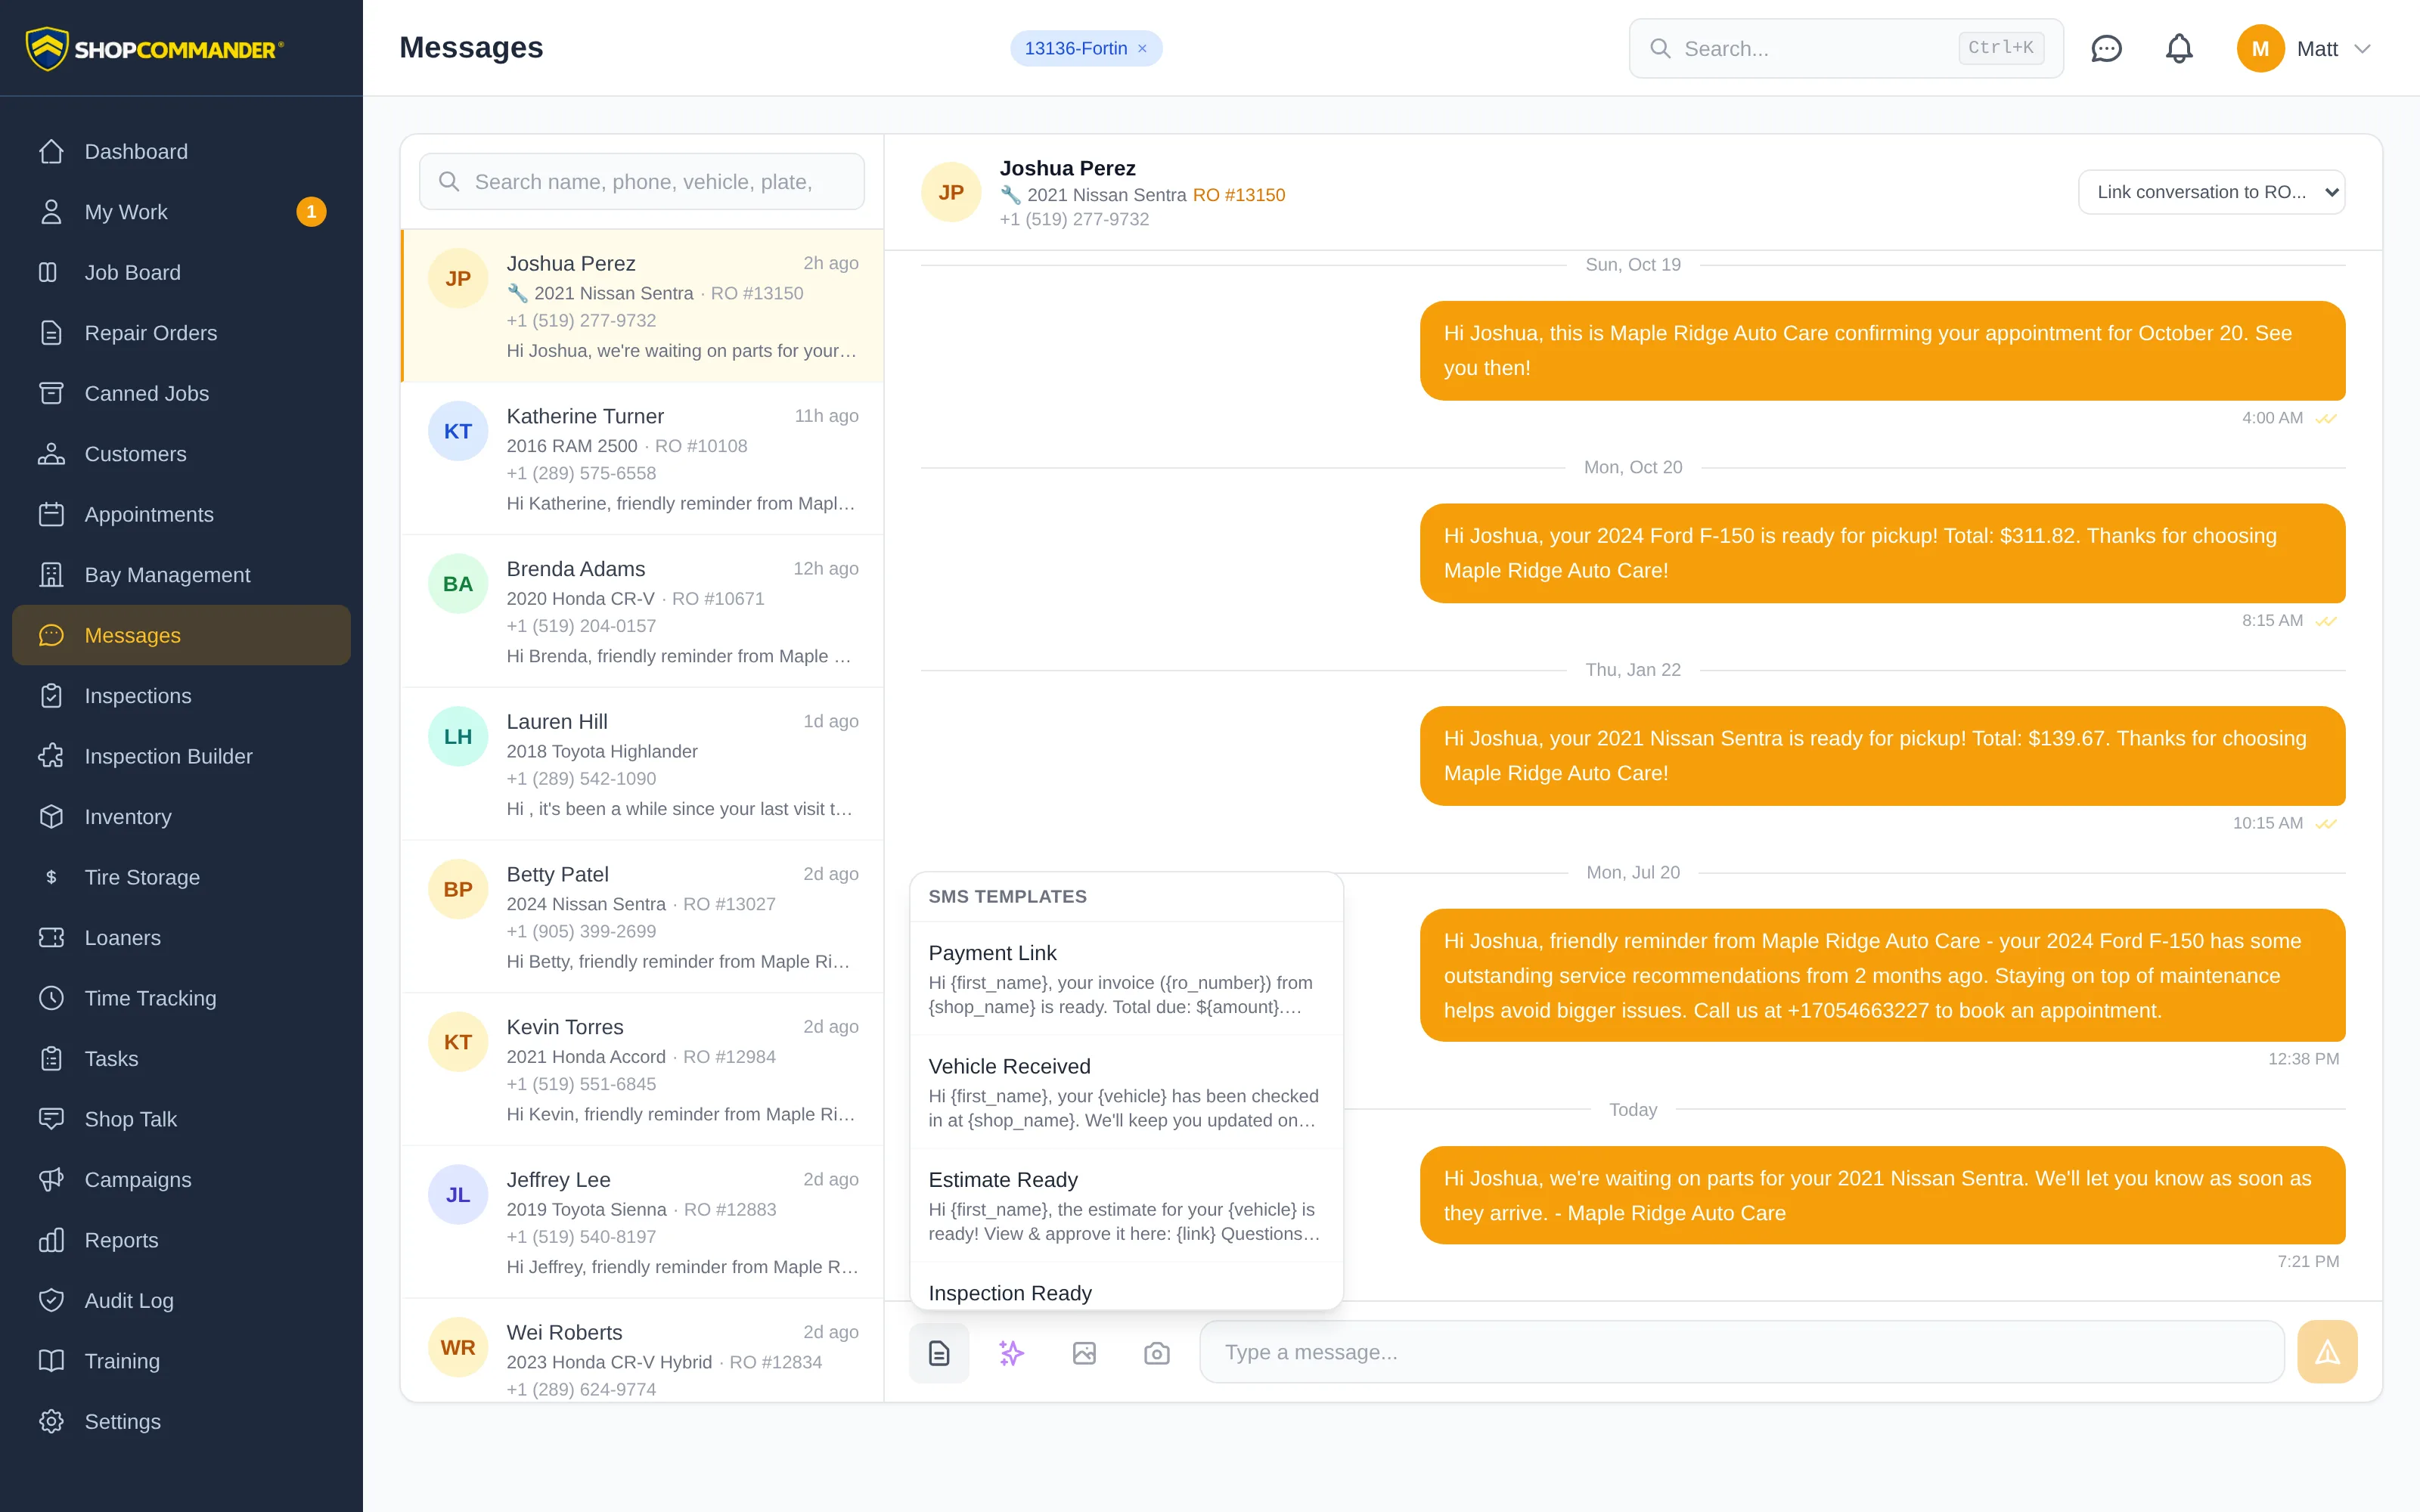Image resolution: width=2420 pixels, height=1512 pixels.
Task: Open Bay Management
Action: (181, 575)
